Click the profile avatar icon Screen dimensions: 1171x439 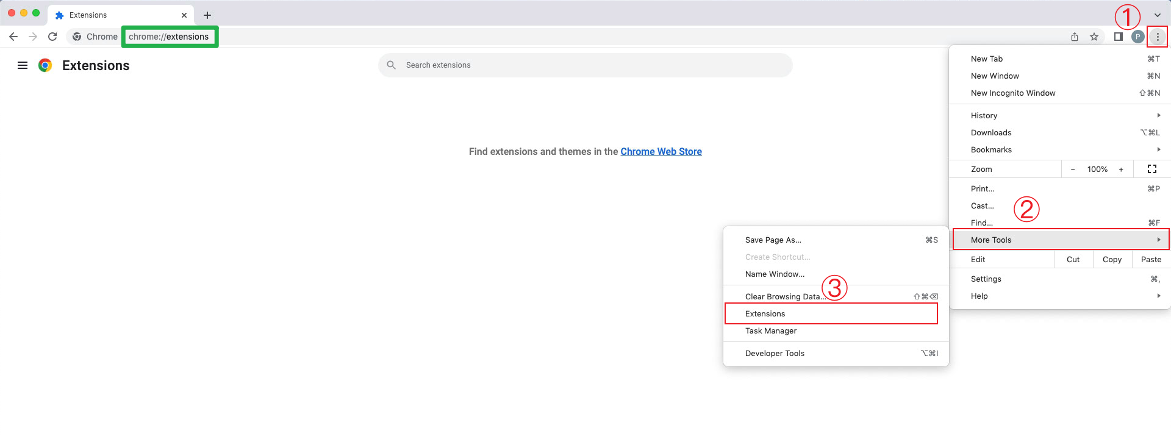click(x=1137, y=37)
